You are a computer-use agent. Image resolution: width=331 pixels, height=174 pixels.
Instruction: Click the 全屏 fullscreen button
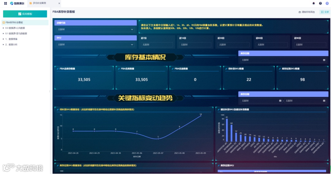coord(325,12)
